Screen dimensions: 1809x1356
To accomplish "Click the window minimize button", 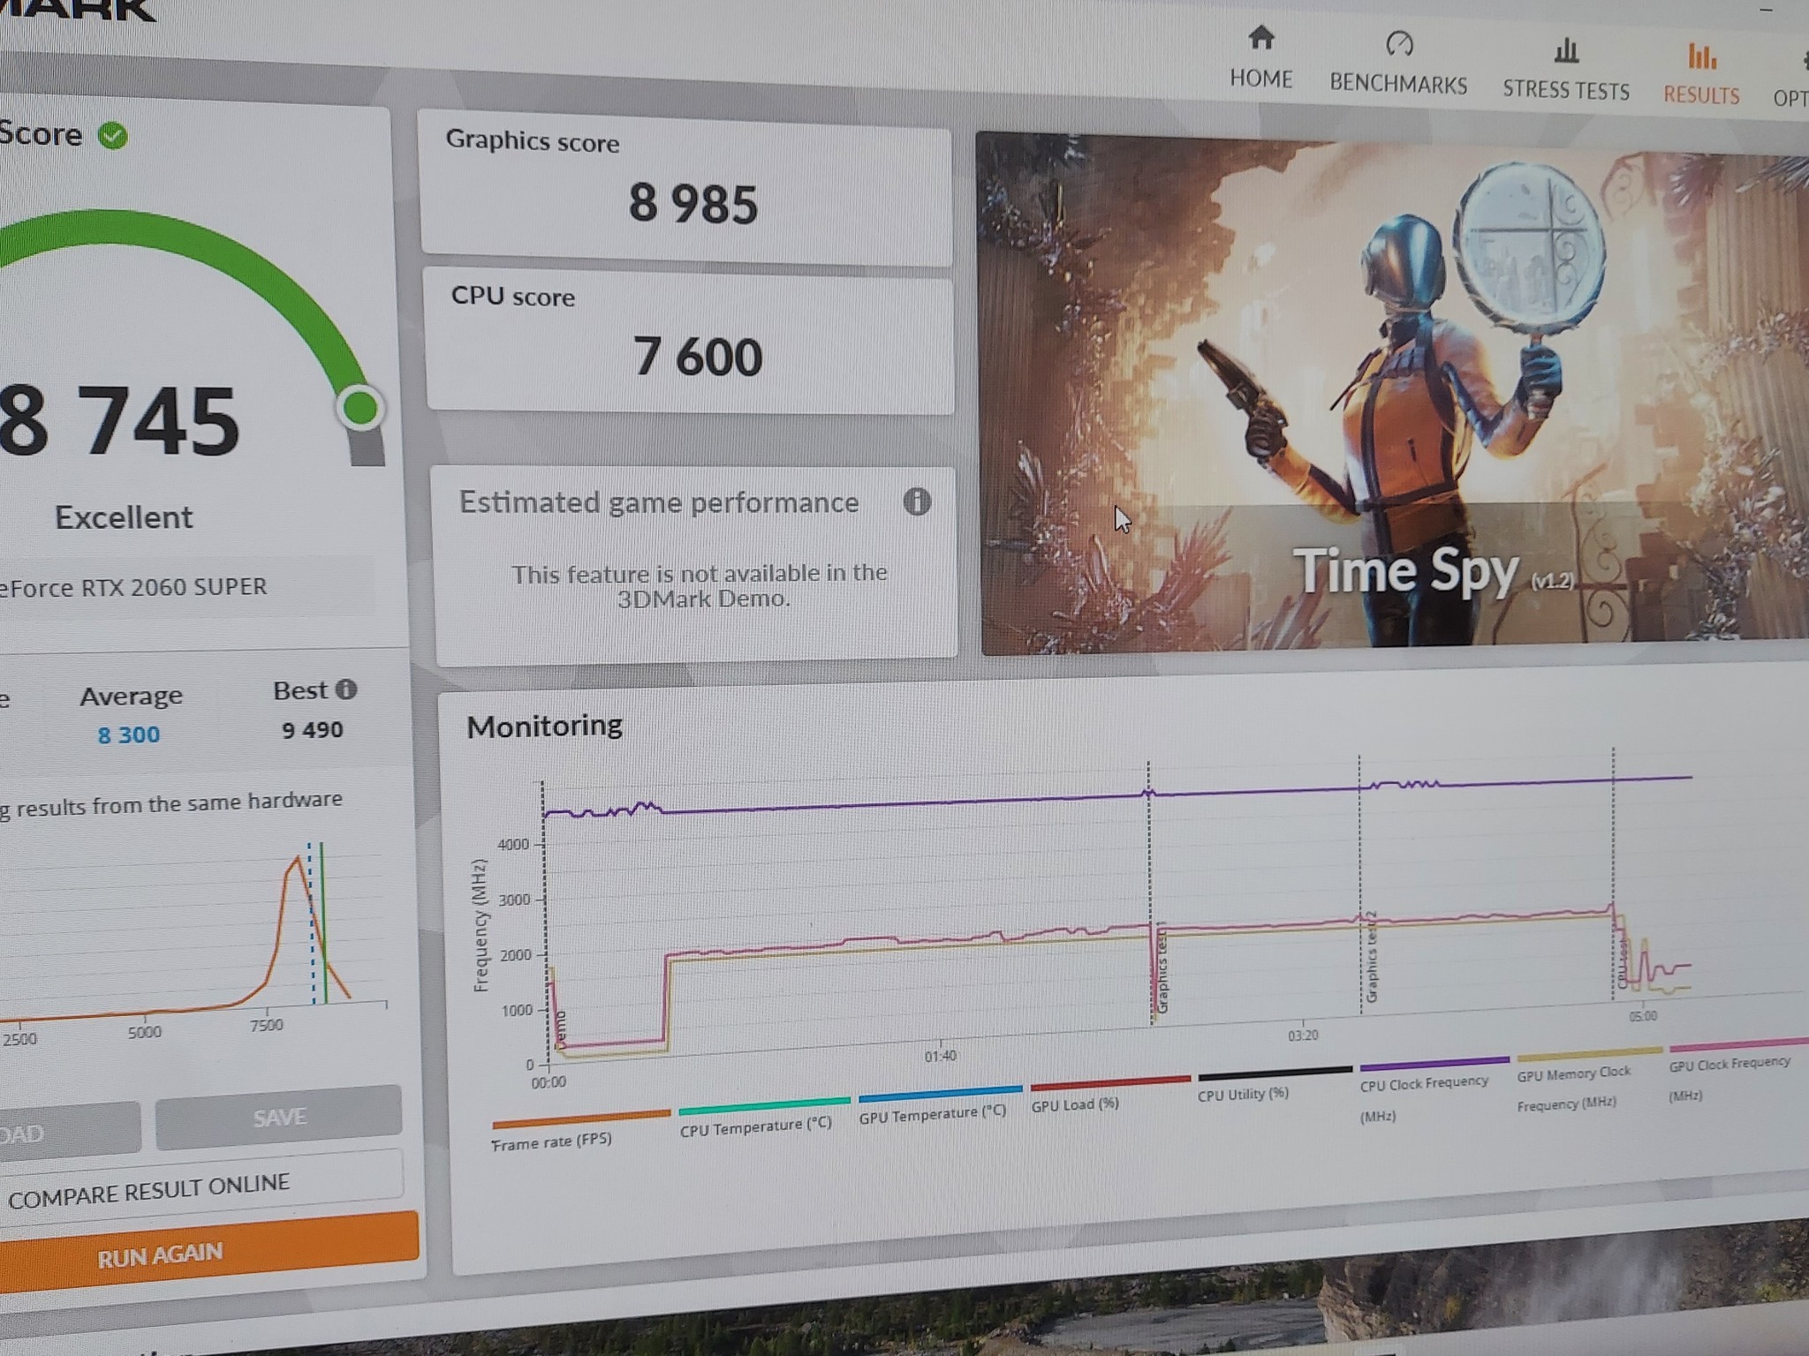I will [x=1766, y=9].
